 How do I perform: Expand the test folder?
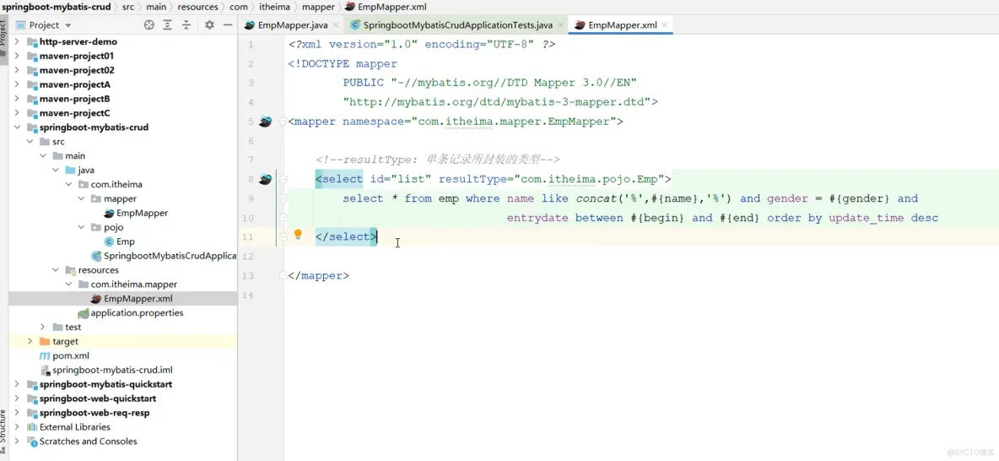pos(43,327)
